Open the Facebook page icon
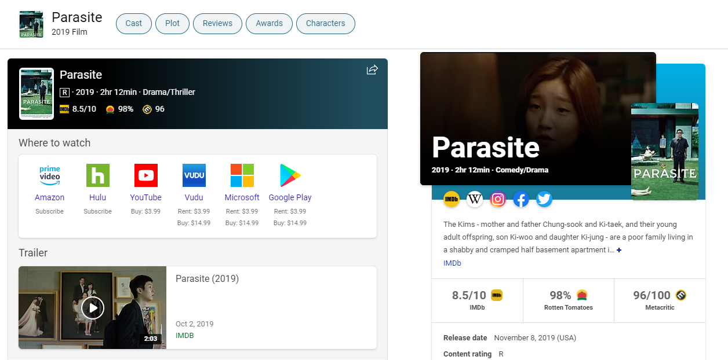728x360 pixels. click(521, 199)
